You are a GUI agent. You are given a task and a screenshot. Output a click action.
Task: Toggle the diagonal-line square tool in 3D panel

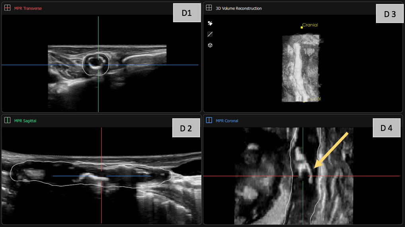click(x=210, y=34)
